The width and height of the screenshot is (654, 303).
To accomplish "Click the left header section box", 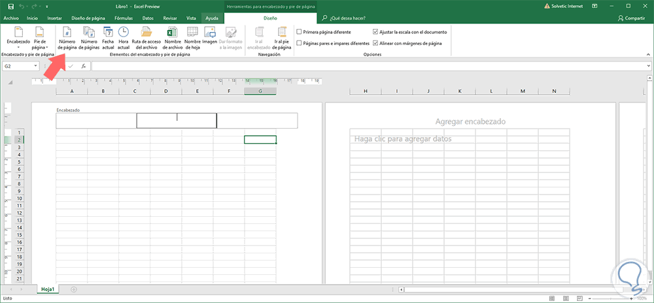I will pos(96,121).
